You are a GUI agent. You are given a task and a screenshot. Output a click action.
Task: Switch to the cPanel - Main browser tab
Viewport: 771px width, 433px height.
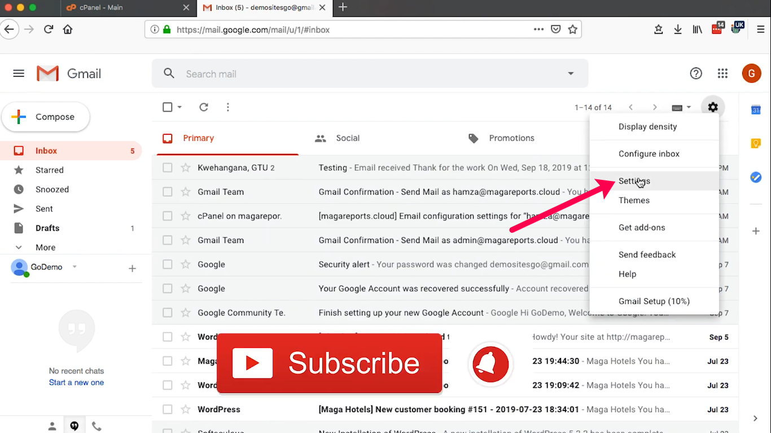click(x=128, y=8)
